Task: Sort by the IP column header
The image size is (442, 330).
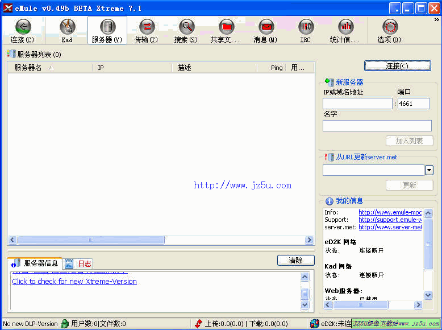Action: [132, 68]
